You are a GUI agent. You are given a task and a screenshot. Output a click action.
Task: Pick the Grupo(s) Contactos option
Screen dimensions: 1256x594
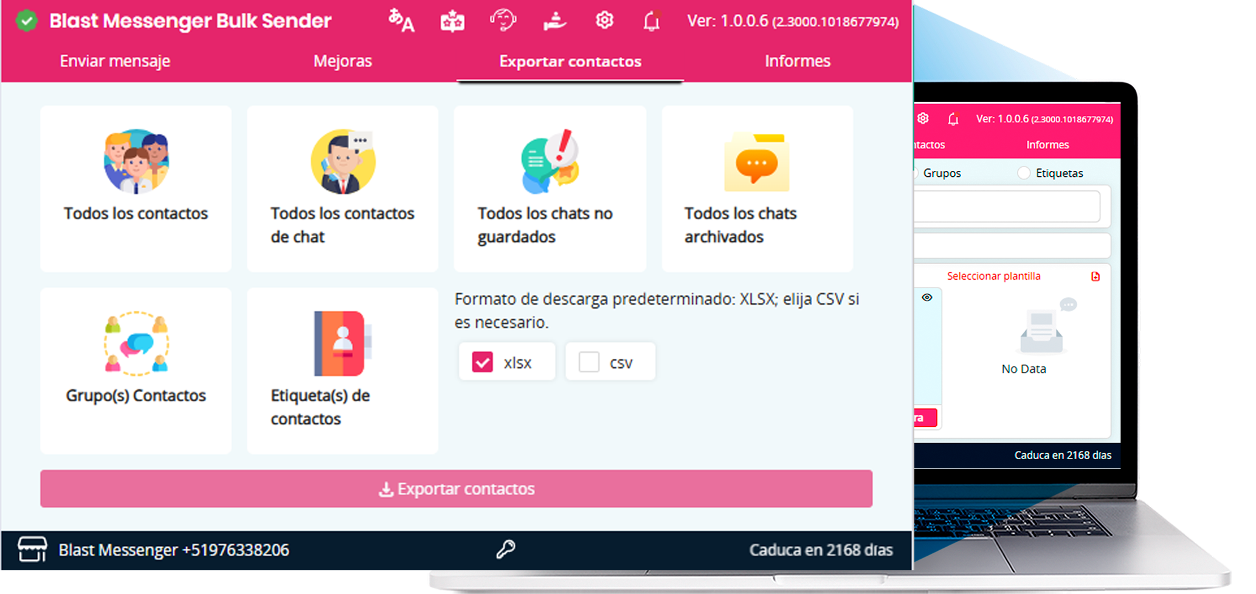coord(136,370)
